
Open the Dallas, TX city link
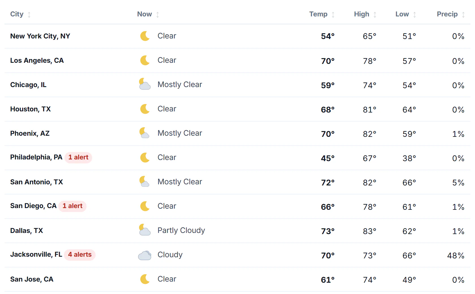tap(27, 231)
